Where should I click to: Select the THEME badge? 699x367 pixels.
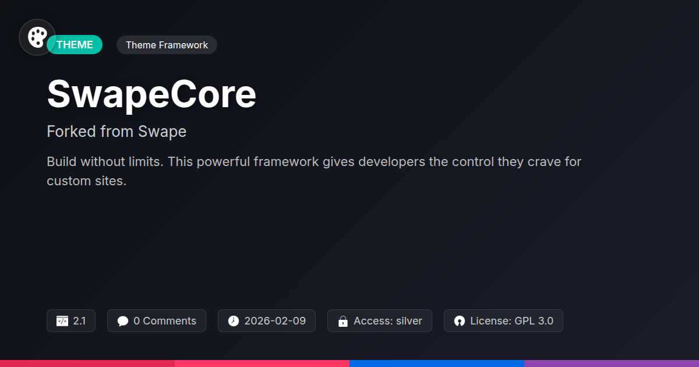click(x=75, y=45)
